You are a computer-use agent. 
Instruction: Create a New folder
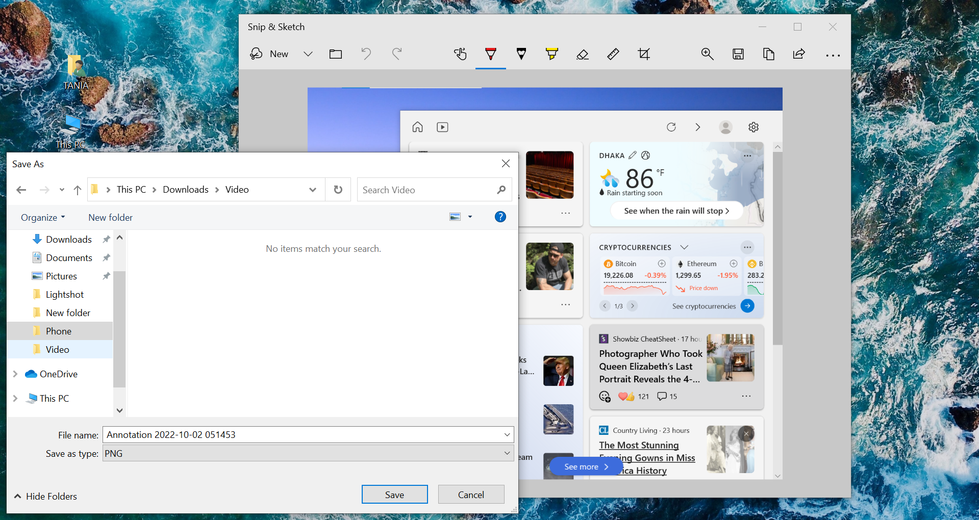(x=110, y=218)
